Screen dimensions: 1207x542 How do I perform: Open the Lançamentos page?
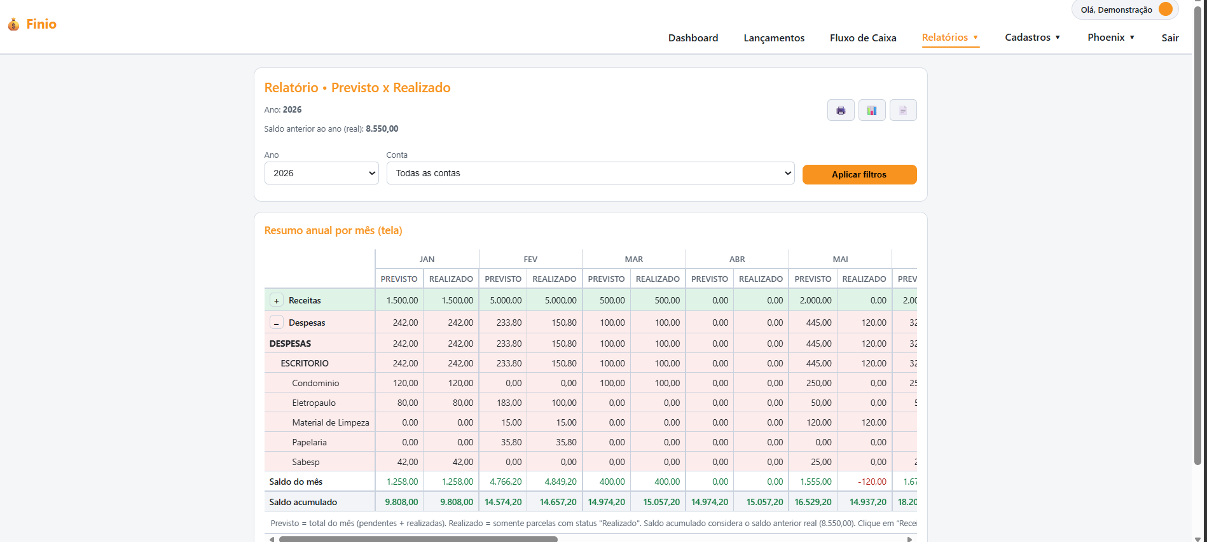(x=774, y=38)
